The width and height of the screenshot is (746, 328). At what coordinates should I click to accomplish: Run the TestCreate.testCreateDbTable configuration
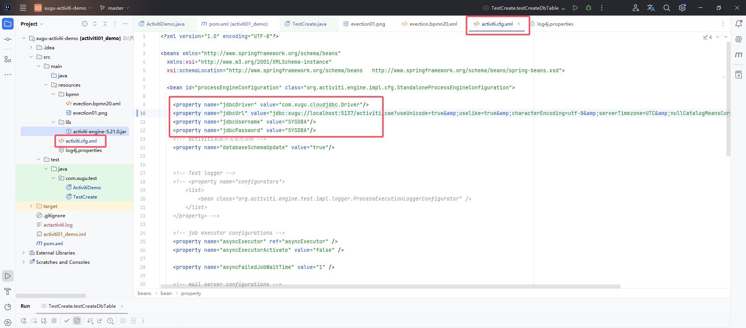click(575, 8)
